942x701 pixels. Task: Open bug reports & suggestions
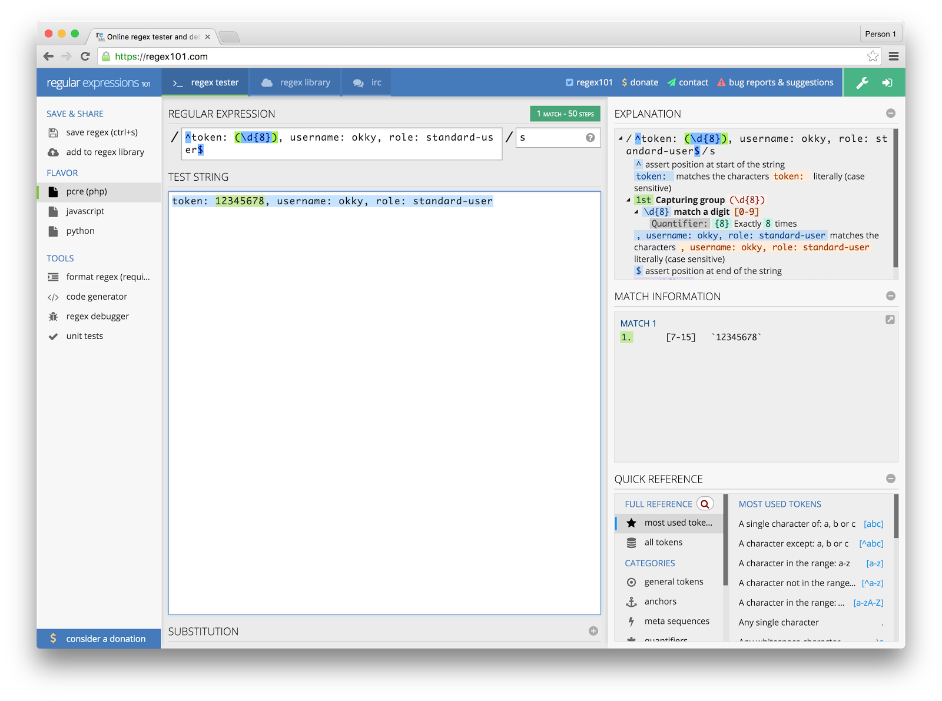[775, 82]
